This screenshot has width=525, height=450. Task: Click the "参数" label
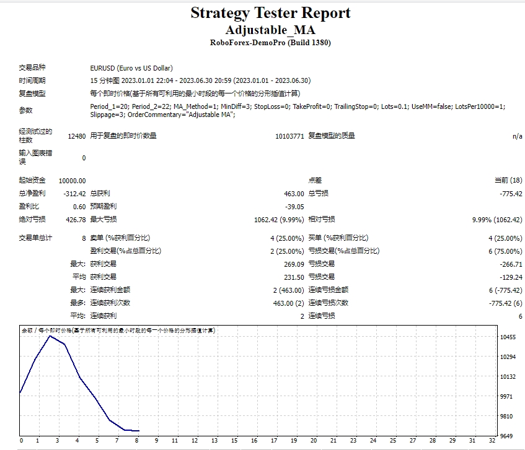tap(25, 110)
